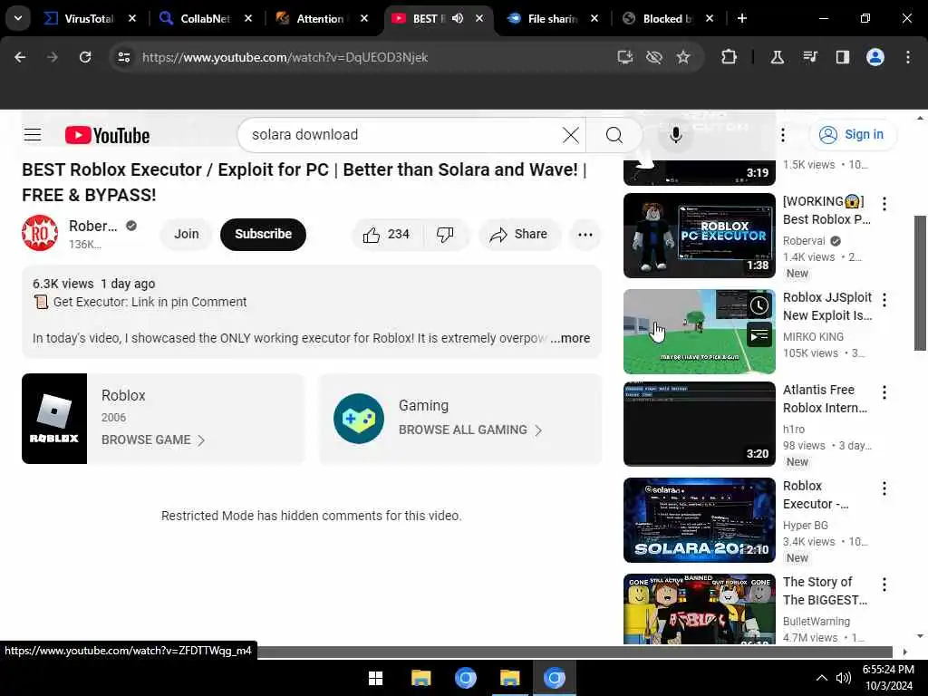The image size is (928, 696).
Task: Reload the current page
Action: pos(85,57)
